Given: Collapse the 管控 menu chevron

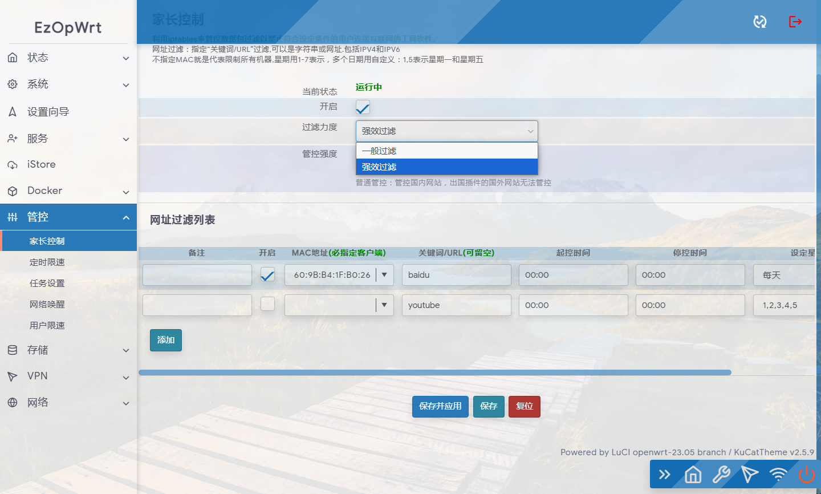Looking at the screenshot, I should [126, 217].
